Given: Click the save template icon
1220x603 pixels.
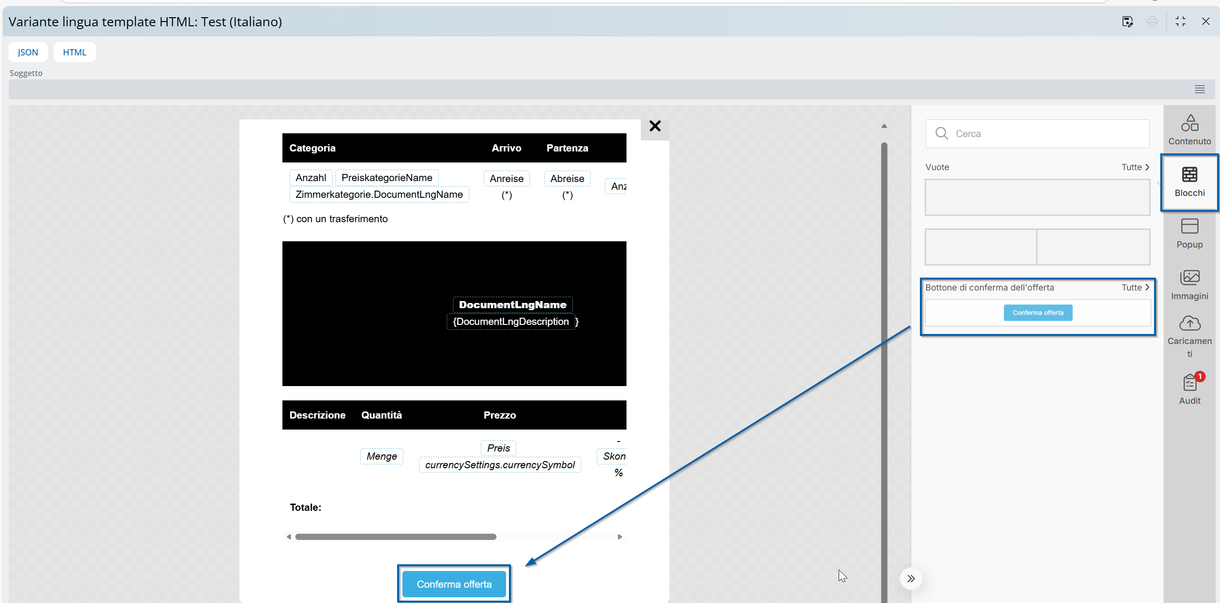Looking at the screenshot, I should 1127,22.
